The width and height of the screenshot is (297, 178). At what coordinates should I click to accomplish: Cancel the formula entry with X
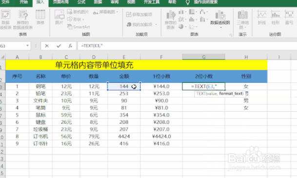pos(47,46)
